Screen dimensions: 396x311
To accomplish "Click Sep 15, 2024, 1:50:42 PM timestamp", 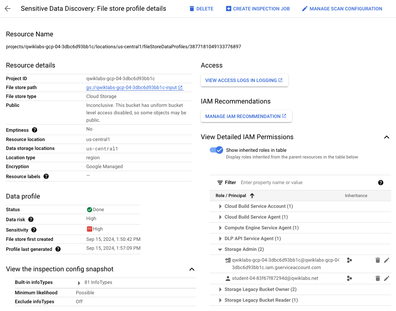I will [113, 239].
